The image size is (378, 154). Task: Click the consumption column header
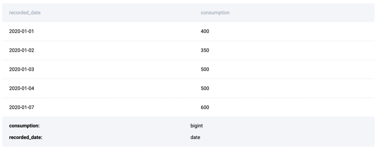pyautogui.click(x=215, y=13)
